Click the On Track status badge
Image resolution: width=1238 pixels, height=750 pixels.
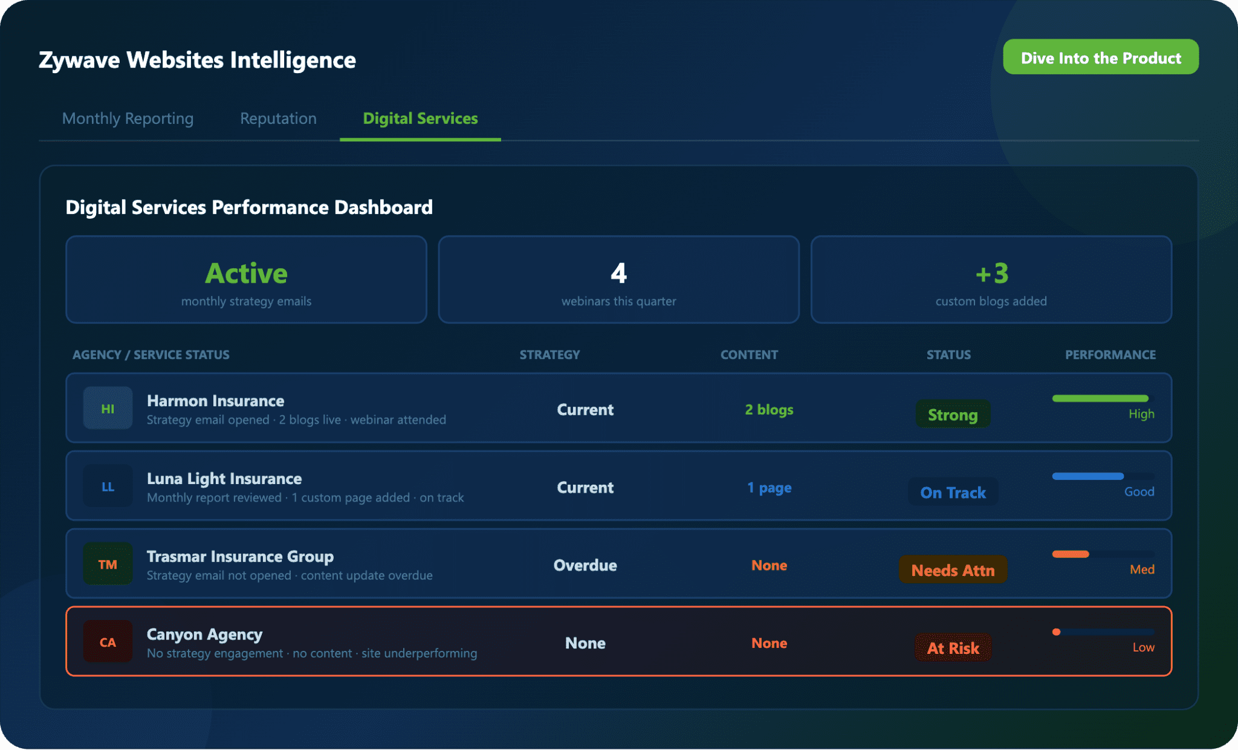[953, 493]
